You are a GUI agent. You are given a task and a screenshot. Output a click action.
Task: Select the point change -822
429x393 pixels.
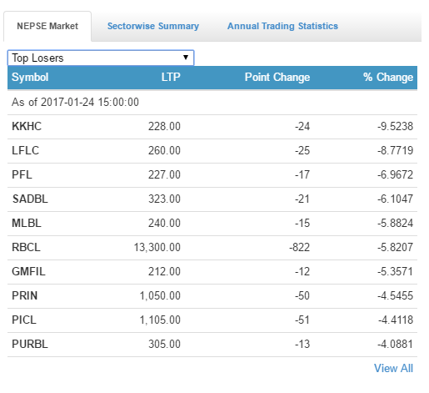299,247
